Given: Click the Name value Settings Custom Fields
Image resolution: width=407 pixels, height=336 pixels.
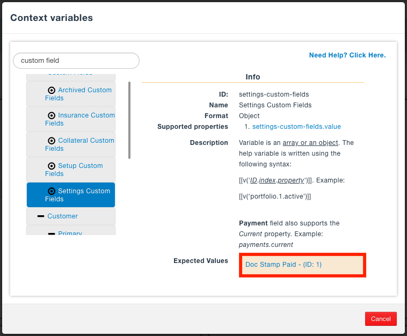Looking at the screenshot, I should coord(275,105).
